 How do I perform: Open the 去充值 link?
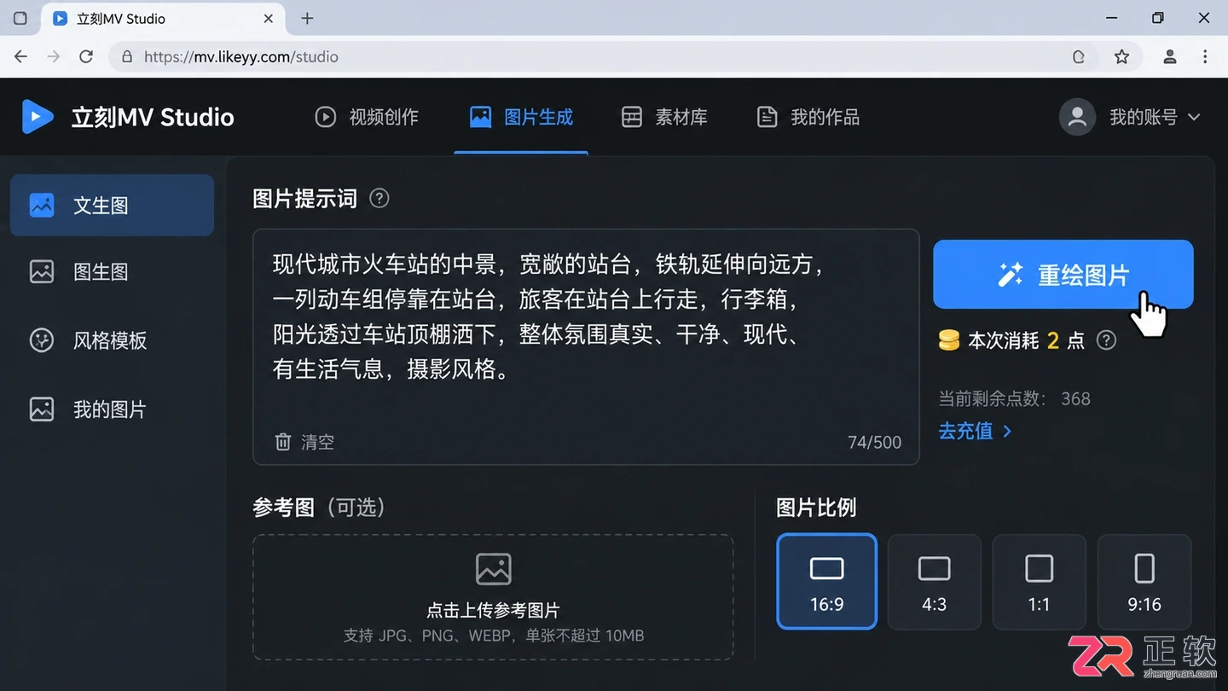click(975, 431)
